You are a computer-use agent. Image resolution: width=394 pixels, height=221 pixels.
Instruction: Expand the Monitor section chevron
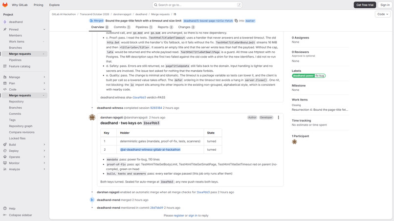(44, 163)
